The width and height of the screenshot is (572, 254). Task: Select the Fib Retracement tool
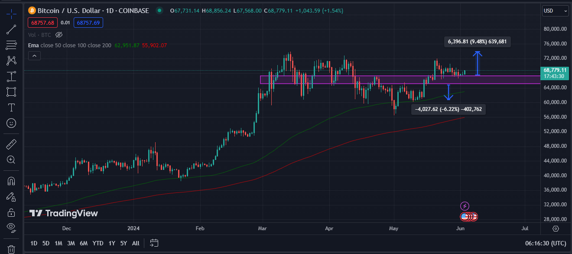11,45
